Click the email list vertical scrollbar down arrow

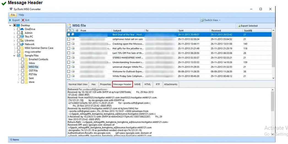click(x=273, y=78)
